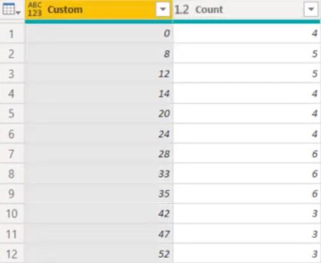Open the Count column filter dropdown
Viewport: 321px width, 263px height.
(311, 9)
